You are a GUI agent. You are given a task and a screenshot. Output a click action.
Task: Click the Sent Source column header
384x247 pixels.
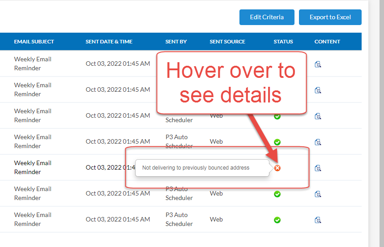pos(227,42)
